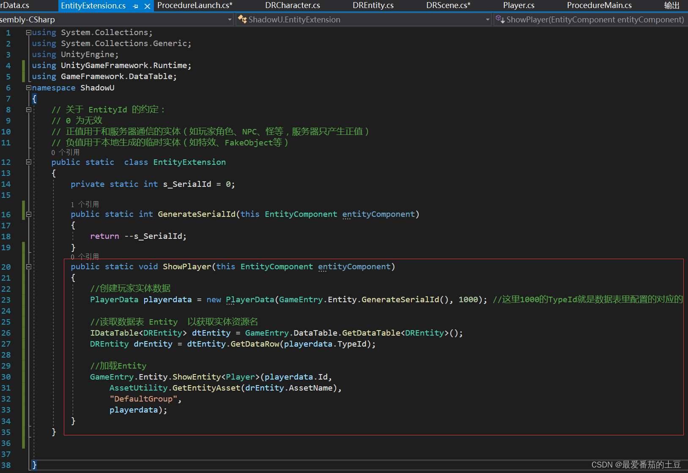Click 'GetDataRow' method call
The height and width of the screenshot is (473, 688).
255,344
